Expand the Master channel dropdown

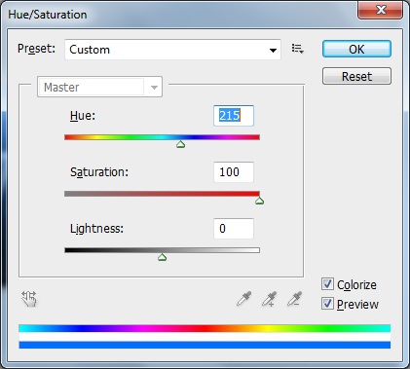click(x=99, y=87)
